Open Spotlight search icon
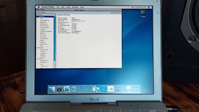 point(149,7)
